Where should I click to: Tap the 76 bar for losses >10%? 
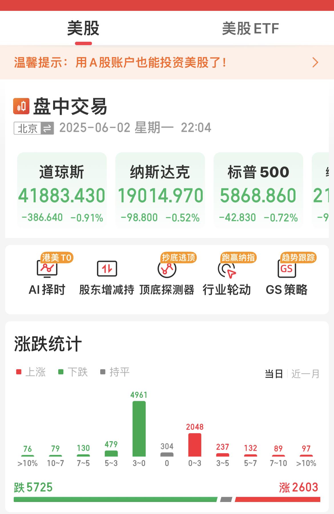point(28,456)
